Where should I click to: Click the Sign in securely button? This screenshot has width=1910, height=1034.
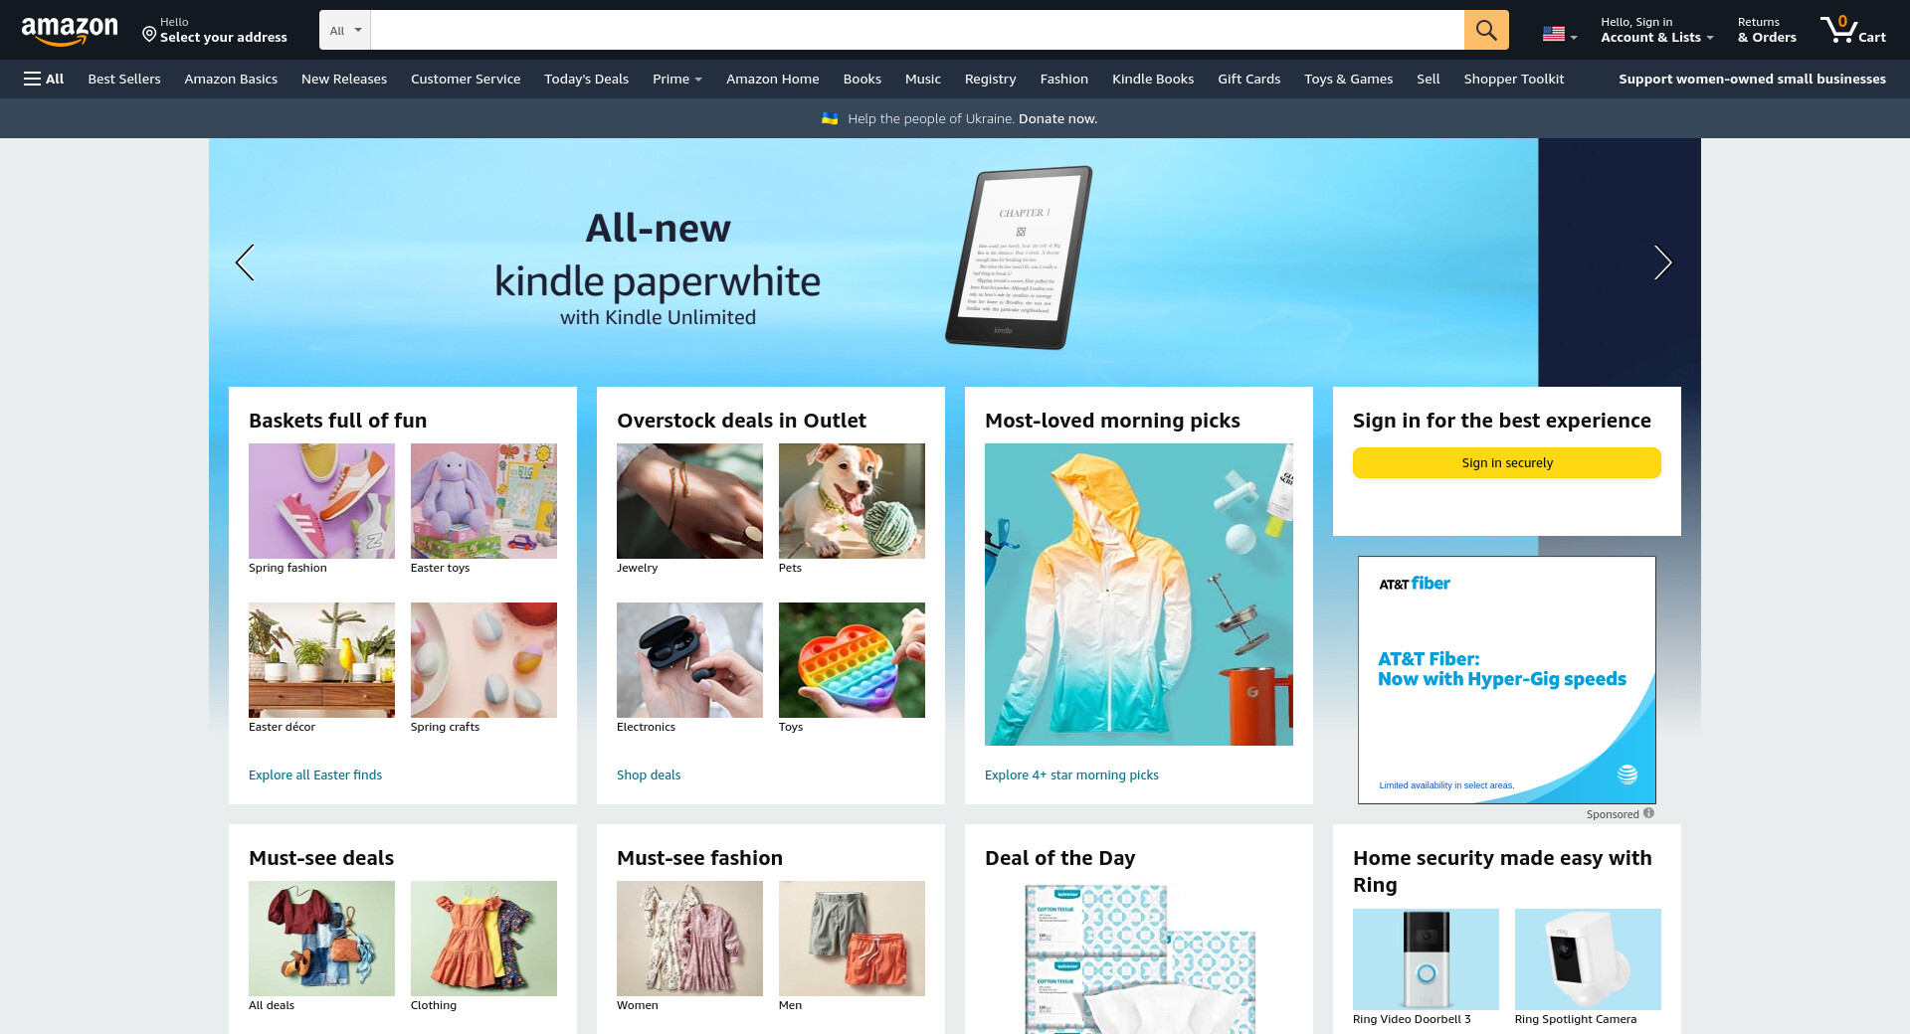click(1506, 462)
